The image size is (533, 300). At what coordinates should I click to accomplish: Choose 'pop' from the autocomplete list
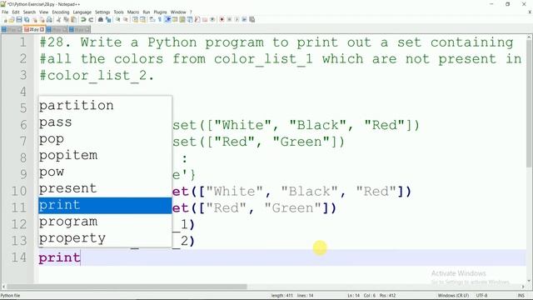point(105,139)
